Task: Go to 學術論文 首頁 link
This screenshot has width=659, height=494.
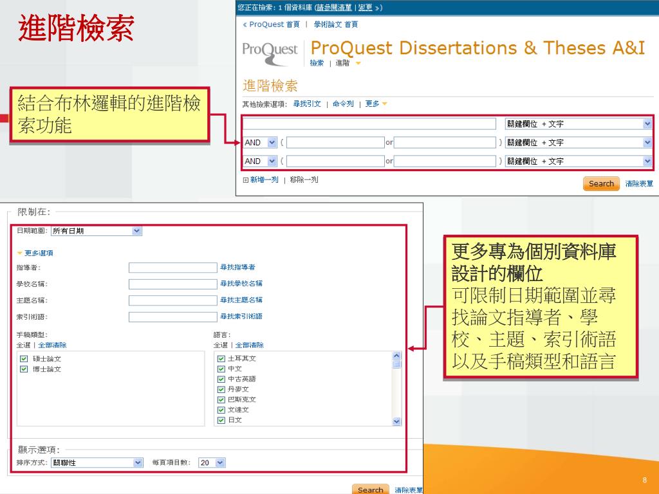Action: point(336,24)
